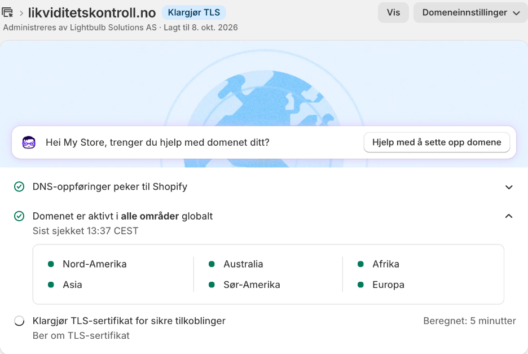Click the assistant avatar icon in help banner
This screenshot has height=354, width=528.
click(29, 142)
